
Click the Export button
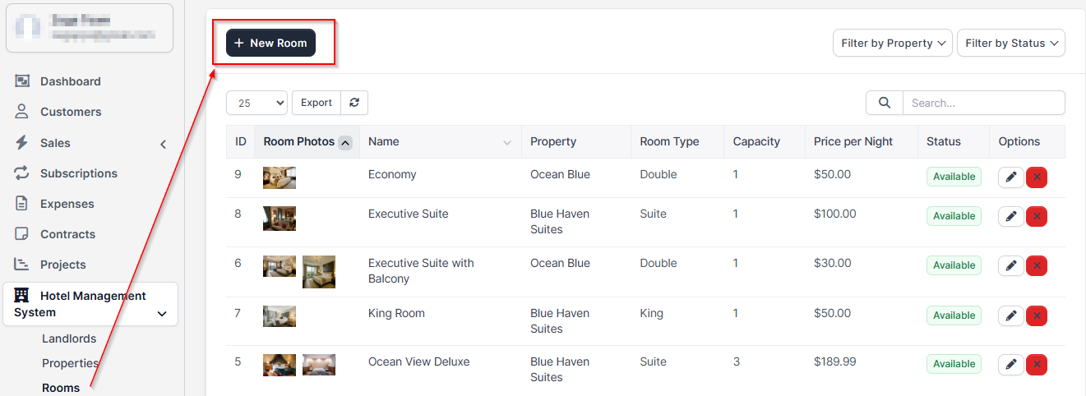[317, 103]
